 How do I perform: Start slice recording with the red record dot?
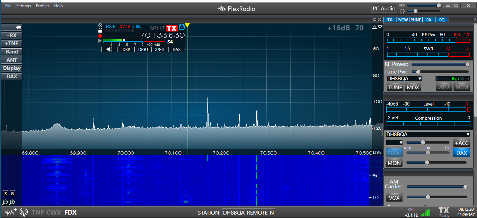click(100, 36)
